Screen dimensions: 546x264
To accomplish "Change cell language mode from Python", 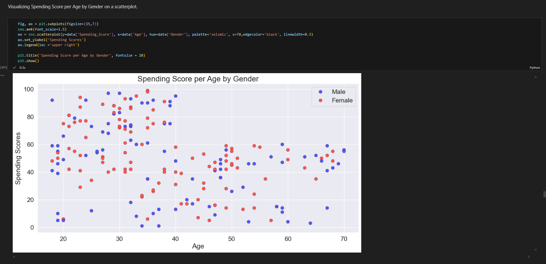I will point(535,68).
